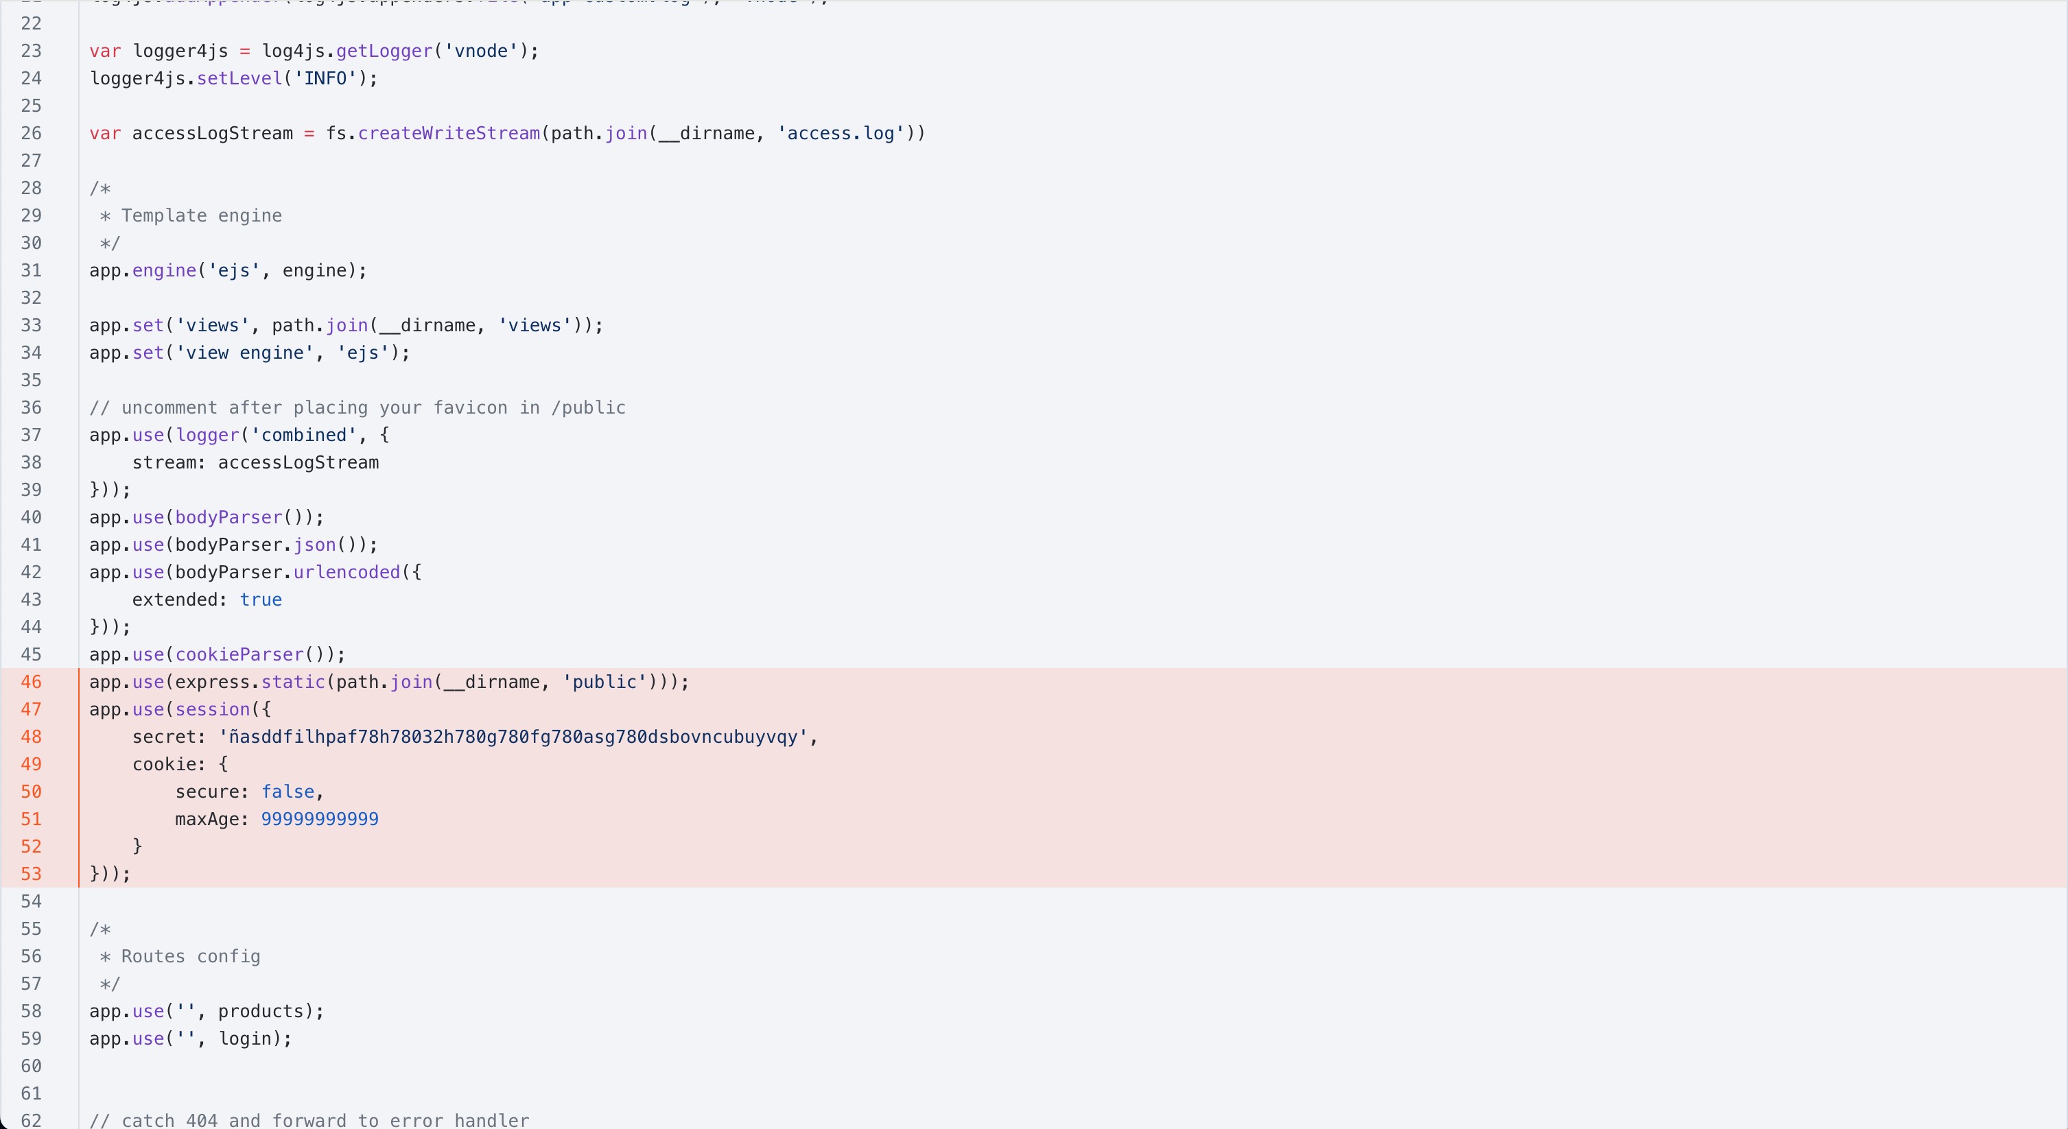
Task: Click the 'Template engine' comment text
Action: coord(202,216)
